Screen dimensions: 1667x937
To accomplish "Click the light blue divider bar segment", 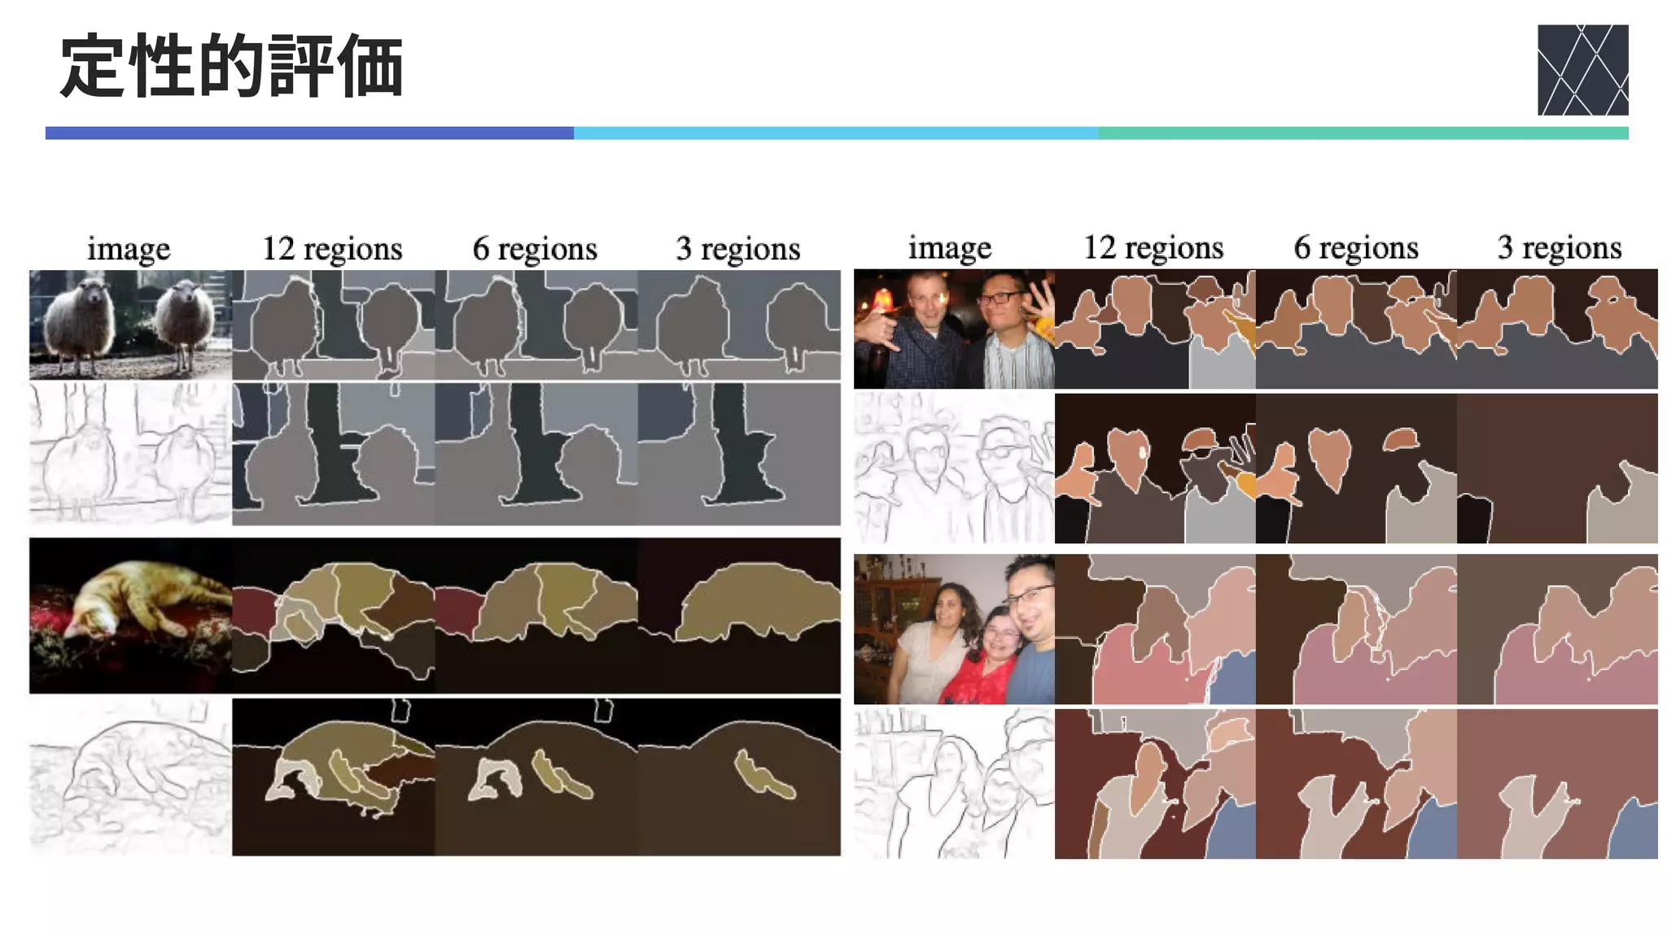I will (836, 133).
